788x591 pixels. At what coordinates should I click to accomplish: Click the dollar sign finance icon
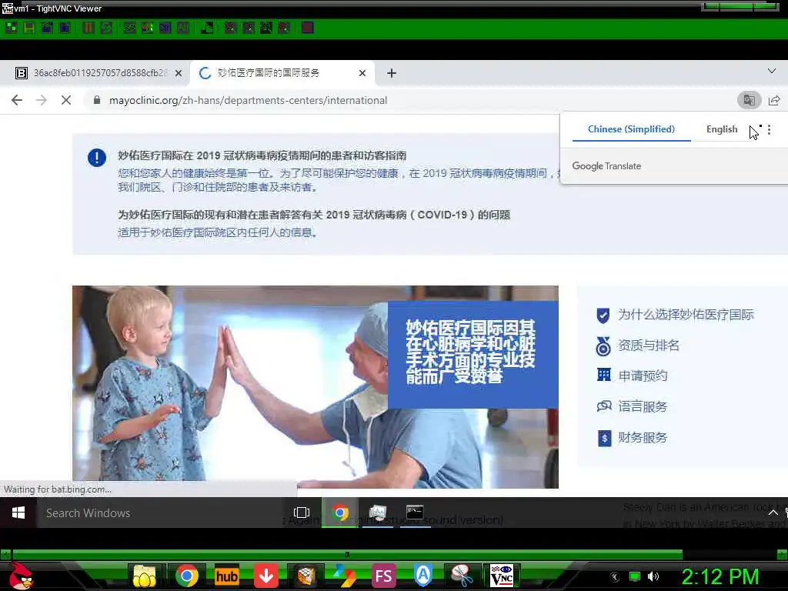coord(604,438)
